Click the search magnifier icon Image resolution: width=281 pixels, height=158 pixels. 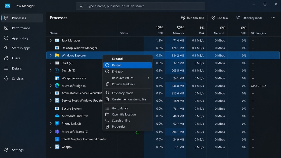pyautogui.click(x=81, y=6)
